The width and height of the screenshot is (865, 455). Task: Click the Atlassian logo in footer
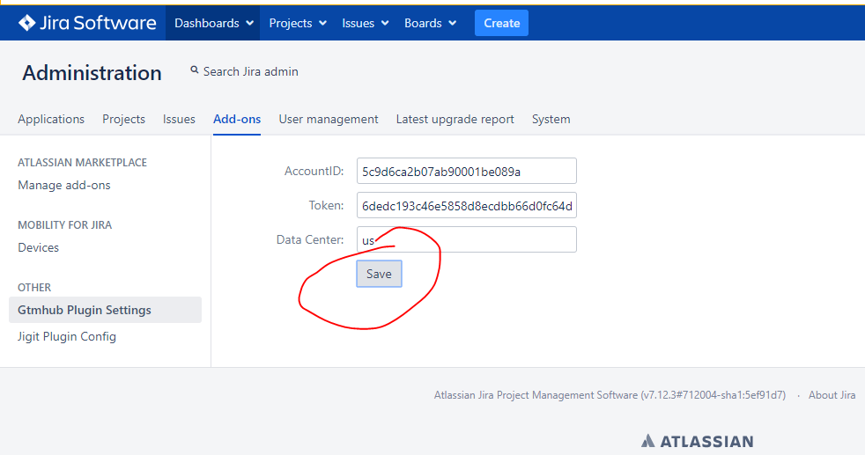(x=697, y=441)
